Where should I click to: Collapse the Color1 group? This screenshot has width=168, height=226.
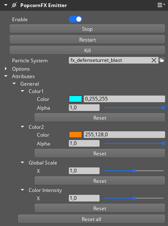[22, 91]
